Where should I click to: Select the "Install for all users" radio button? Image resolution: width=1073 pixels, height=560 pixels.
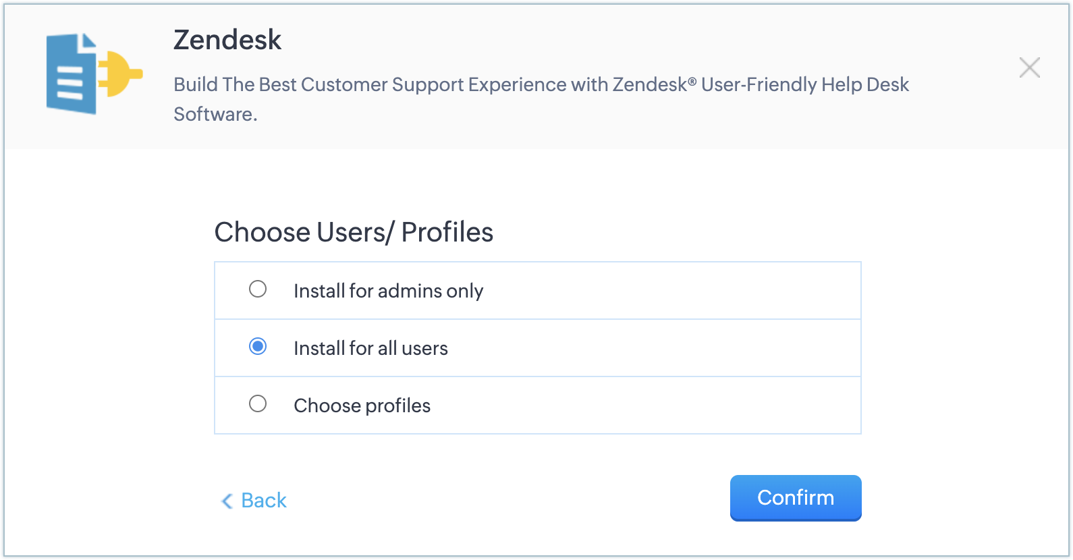click(x=258, y=347)
